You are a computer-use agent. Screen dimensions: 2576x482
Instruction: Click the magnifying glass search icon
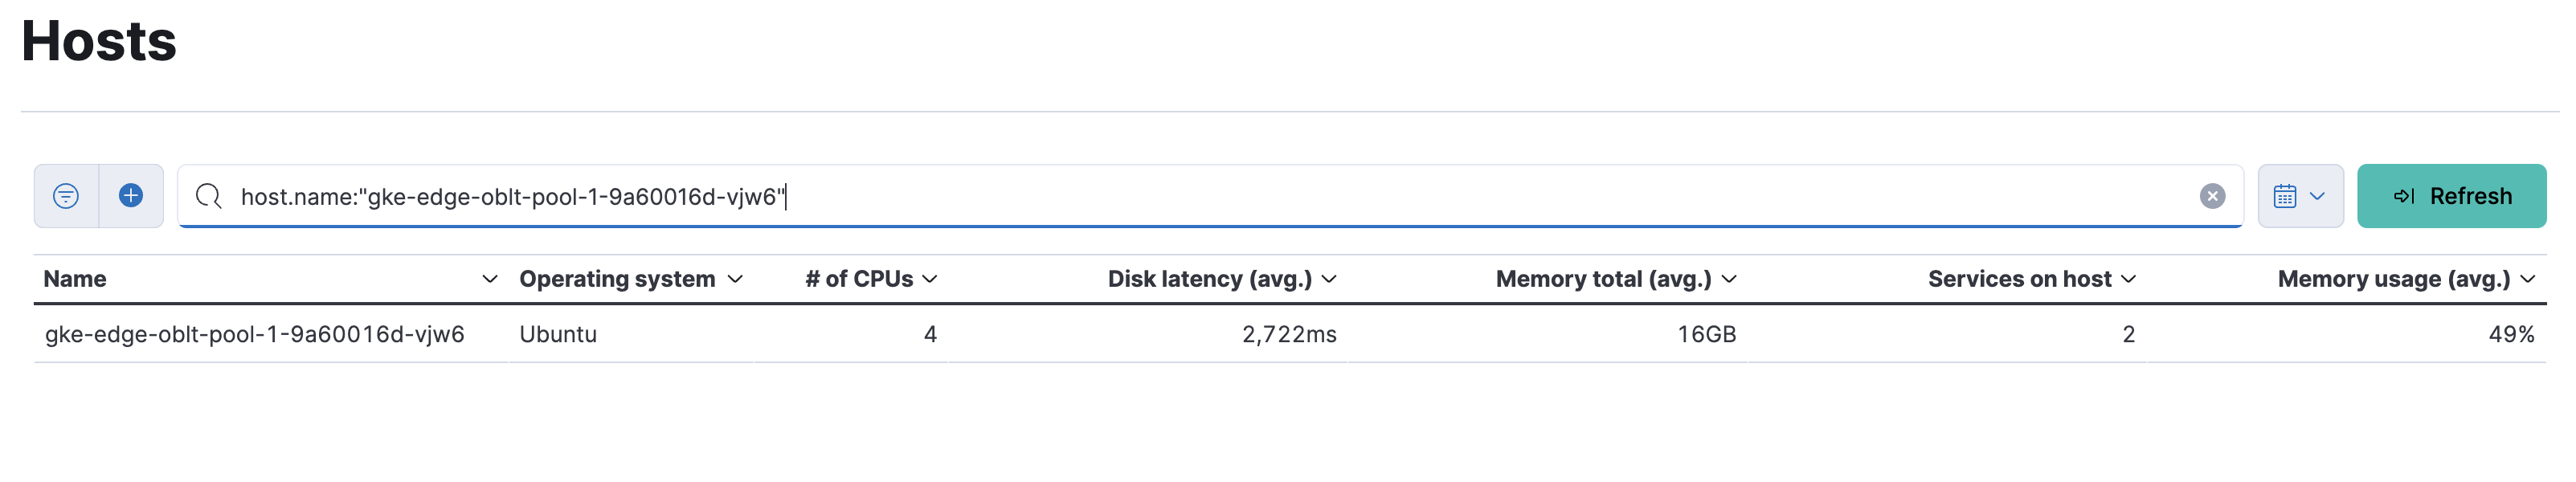pyautogui.click(x=209, y=196)
